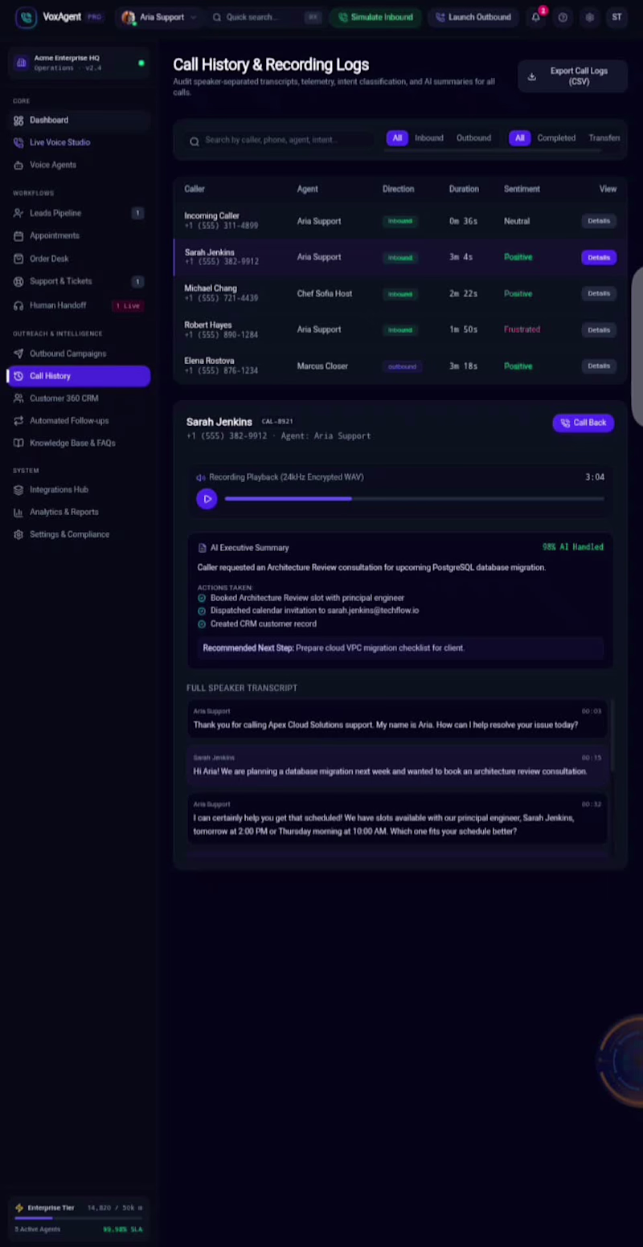Image resolution: width=643 pixels, height=1247 pixels.
Task: Expand the Aria Support agent dropdown
Action: pos(158,17)
